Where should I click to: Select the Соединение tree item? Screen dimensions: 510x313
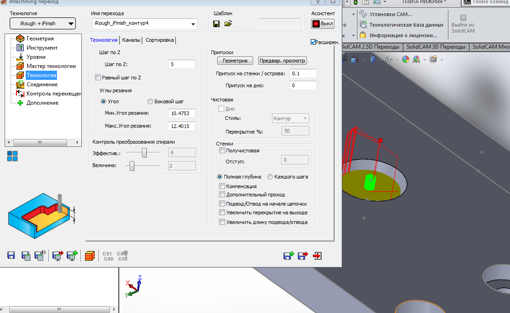(x=42, y=84)
